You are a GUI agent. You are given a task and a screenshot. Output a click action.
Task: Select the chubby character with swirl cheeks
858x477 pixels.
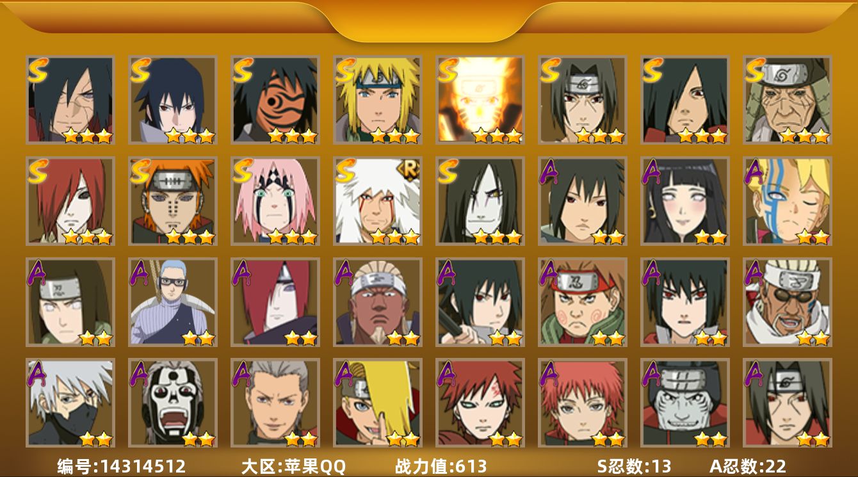583,302
